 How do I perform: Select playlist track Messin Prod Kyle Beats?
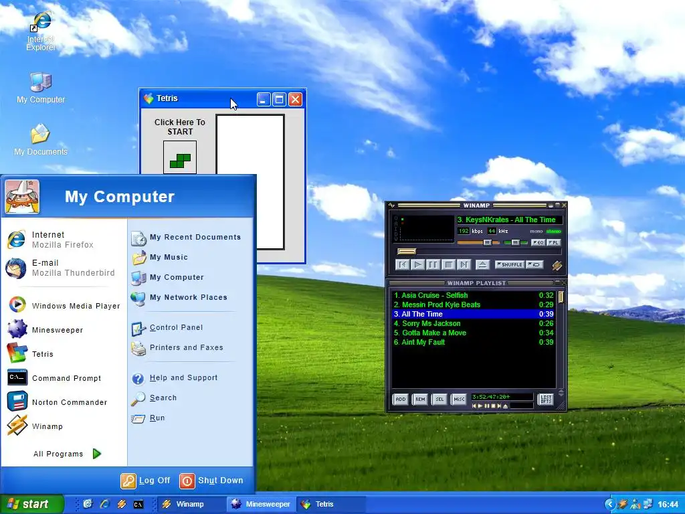[474, 305]
